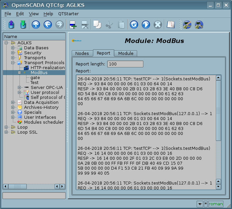This screenshot has height=209, width=232.
Task: Expand the Server OPC-UA node
Action: pos(19,88)
